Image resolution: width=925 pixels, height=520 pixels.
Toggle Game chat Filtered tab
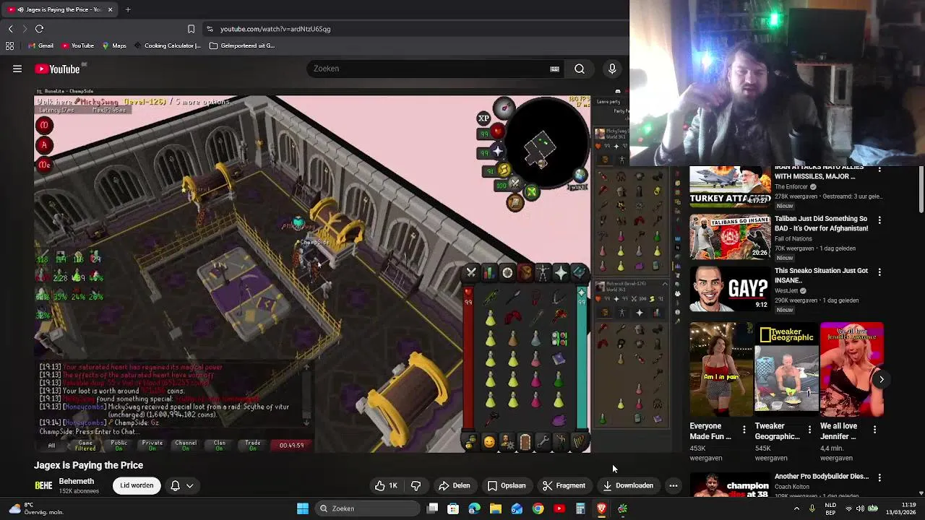pos(85,446)
